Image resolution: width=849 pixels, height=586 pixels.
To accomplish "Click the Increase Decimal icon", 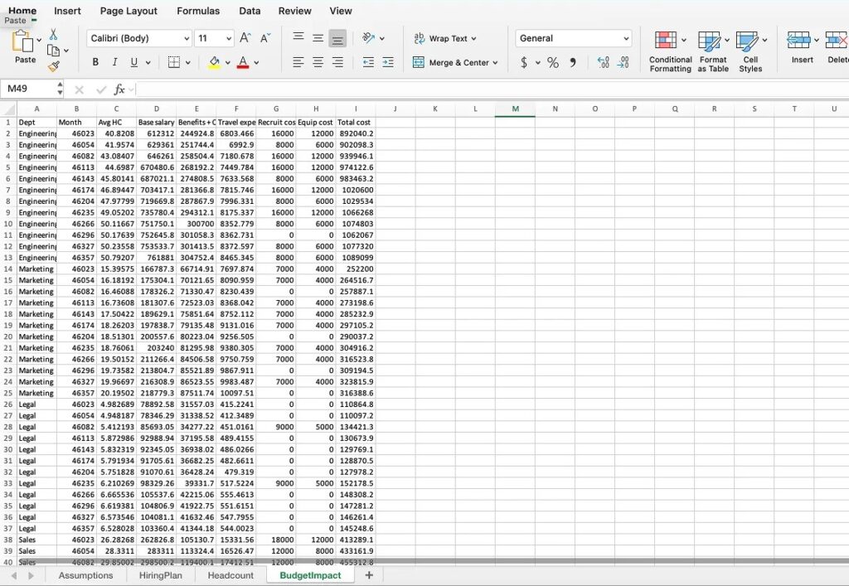I will (x=603, y=63).
